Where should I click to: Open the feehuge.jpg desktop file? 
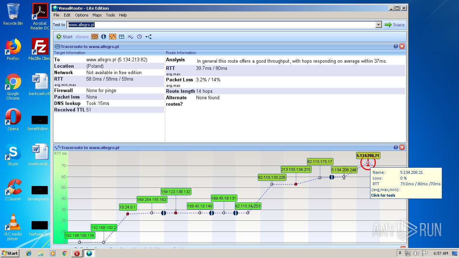point(40,228)
